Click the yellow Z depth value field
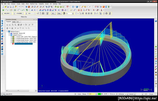 (92, 94)
